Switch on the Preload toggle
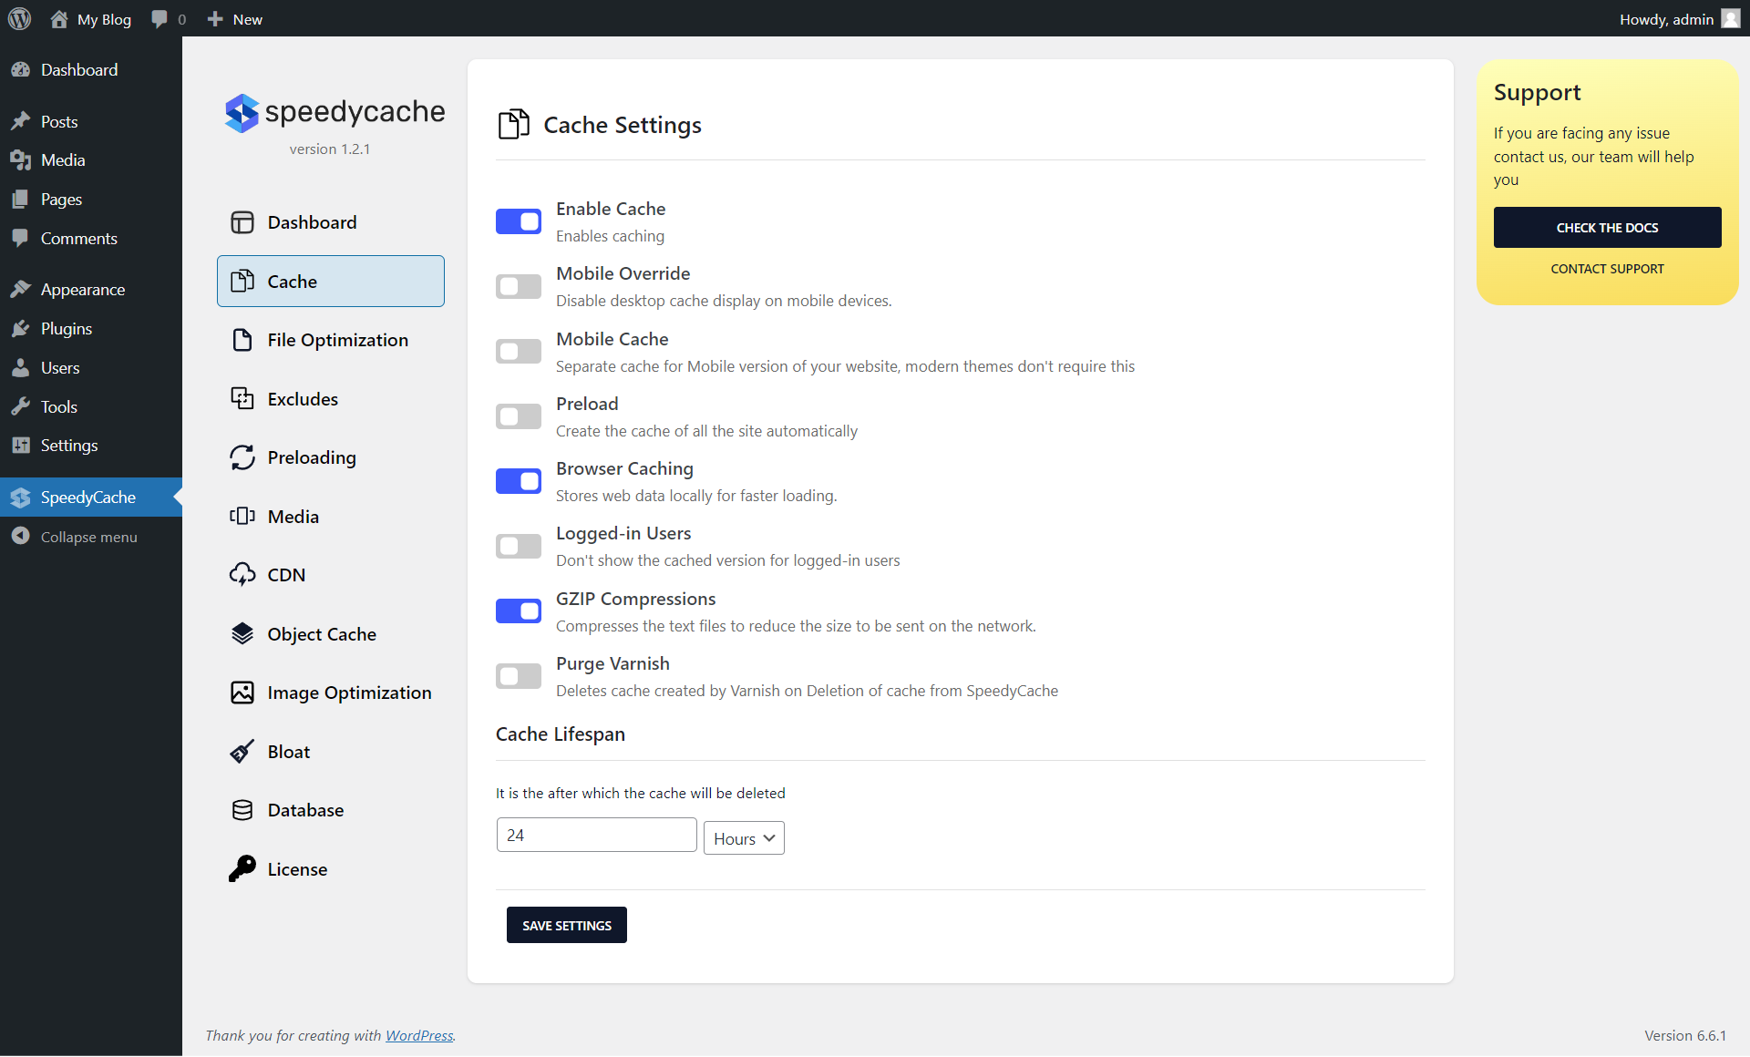Screen dimensions: 1750x1057 (x=519, y=416)
